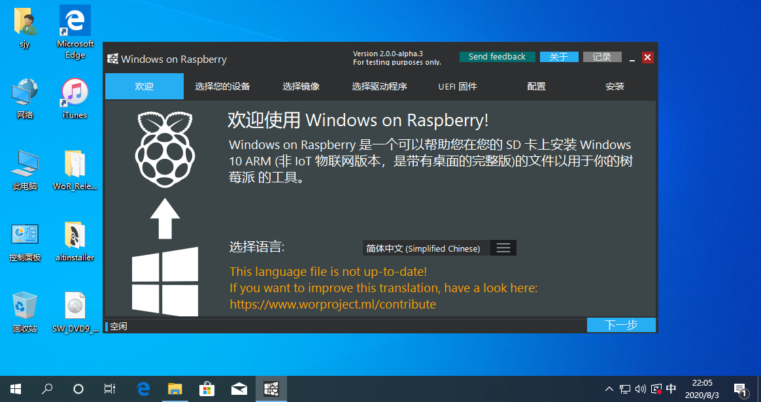Click the version 2.0.0-alpha.3 text
The width and height of the screenshot is (761, 402).
(388, 54)
